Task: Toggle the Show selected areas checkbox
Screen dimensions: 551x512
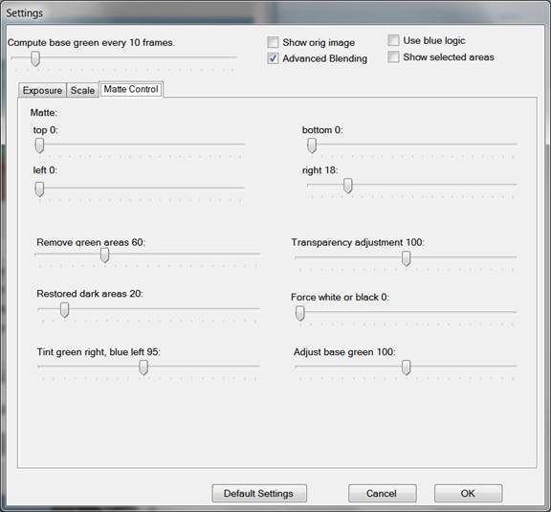Action: tap(393, 56)
